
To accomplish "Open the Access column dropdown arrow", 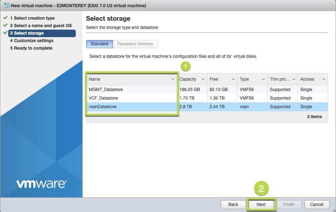I will (323, 79).
